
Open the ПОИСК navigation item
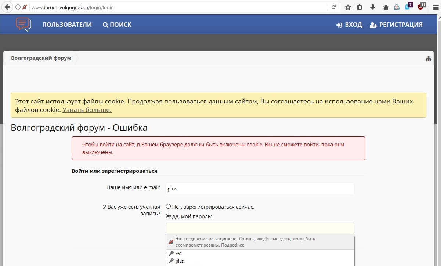(117, 25)
